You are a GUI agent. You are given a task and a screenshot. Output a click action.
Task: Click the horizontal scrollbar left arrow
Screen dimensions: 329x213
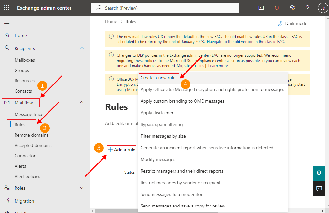(x=92, y=210)
